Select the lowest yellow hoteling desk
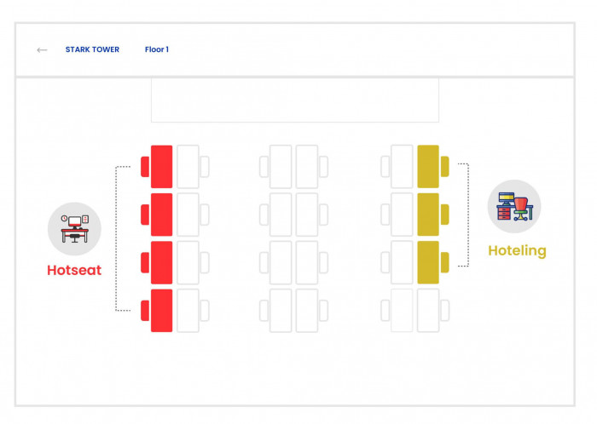Screen dimensions: 597x424 point(428,262)
